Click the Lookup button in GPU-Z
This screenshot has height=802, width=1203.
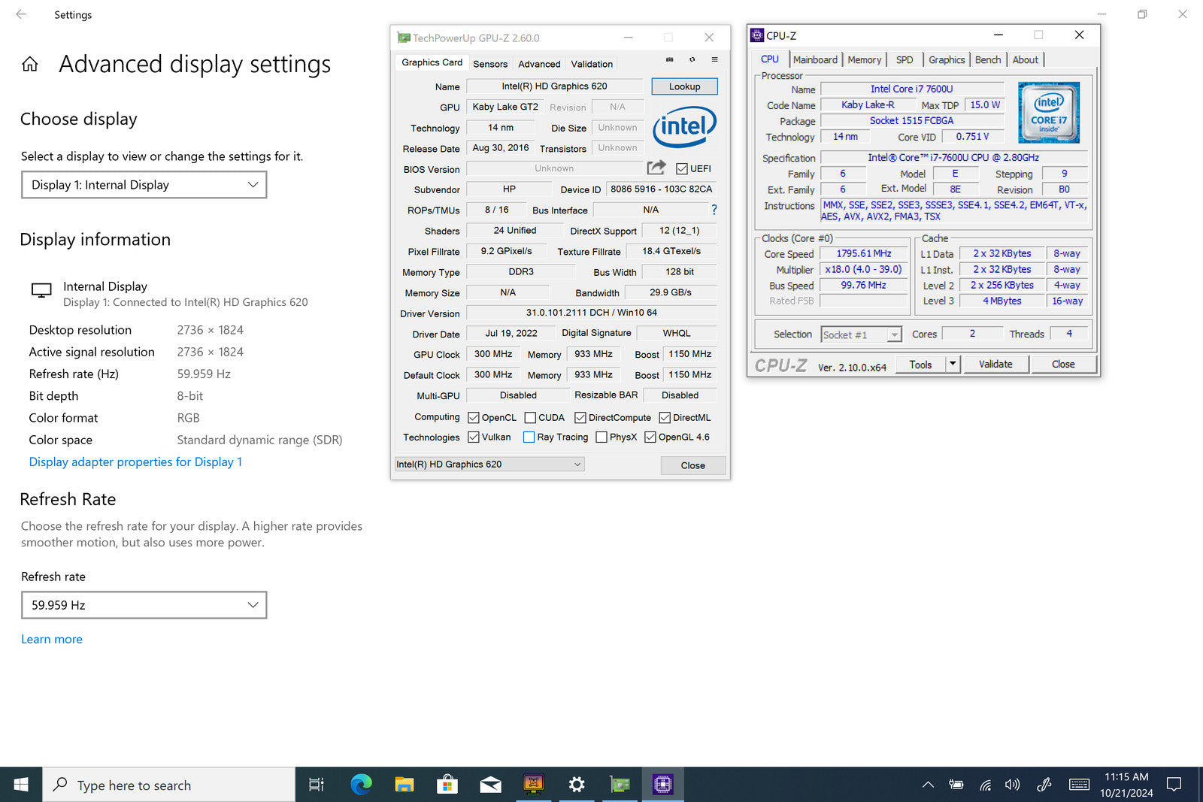pos(685,86)
